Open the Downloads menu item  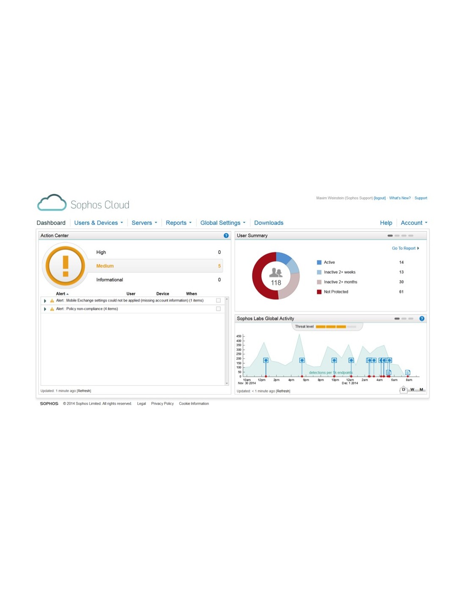[x=269, y=223]
